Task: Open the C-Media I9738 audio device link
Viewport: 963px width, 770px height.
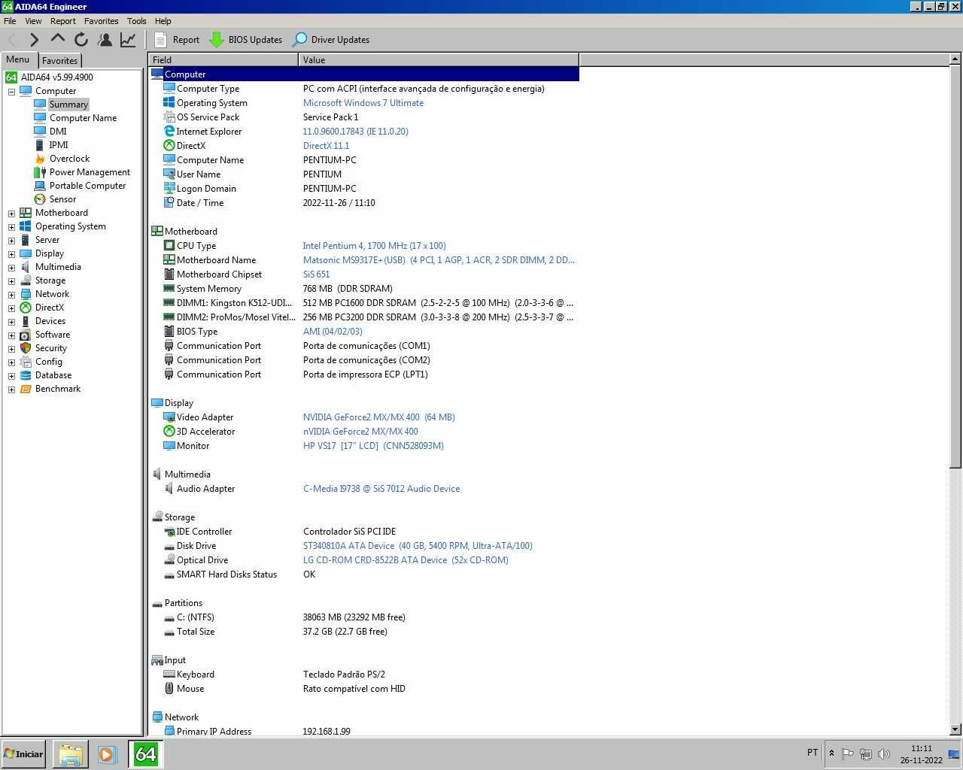Action: 381,489
